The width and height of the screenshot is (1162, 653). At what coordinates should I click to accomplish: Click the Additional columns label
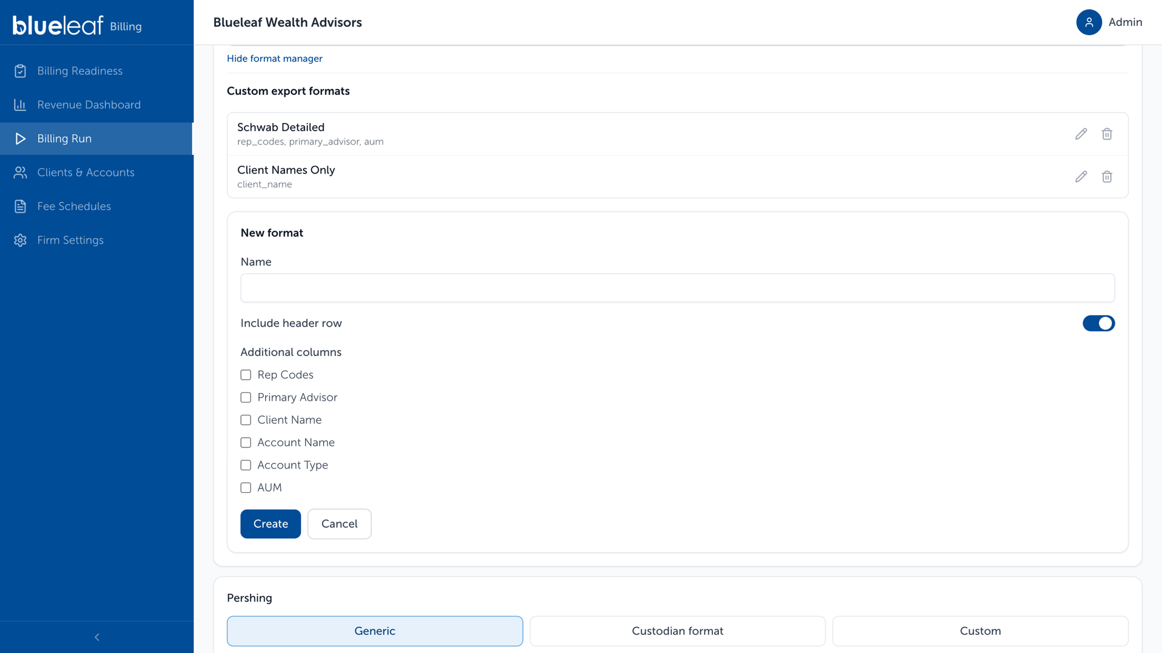(x=290, y=352)
